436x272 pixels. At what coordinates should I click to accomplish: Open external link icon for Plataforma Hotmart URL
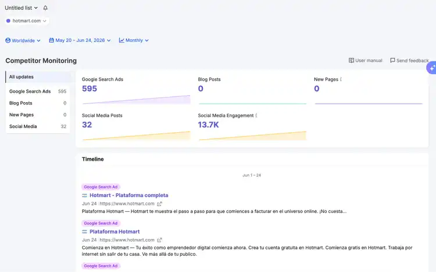click(x=159, y=240)
